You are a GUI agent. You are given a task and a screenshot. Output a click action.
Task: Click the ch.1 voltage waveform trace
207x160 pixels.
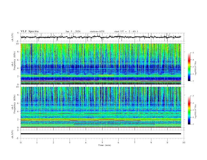tap(101, 37)
